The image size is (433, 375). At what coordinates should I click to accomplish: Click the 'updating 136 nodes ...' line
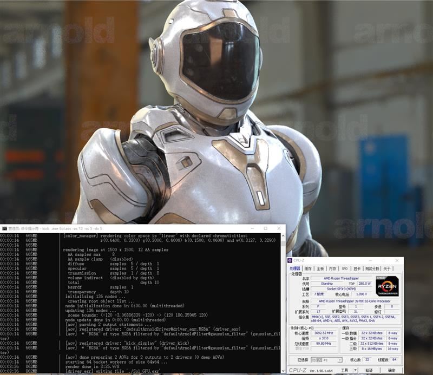coord(90,311)
